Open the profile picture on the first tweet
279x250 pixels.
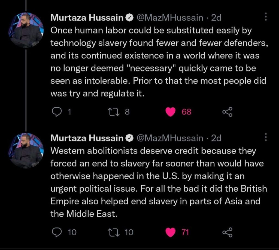26,30
